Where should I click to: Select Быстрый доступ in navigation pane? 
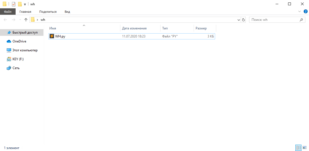pyautogui.click(x=22, y=32)
